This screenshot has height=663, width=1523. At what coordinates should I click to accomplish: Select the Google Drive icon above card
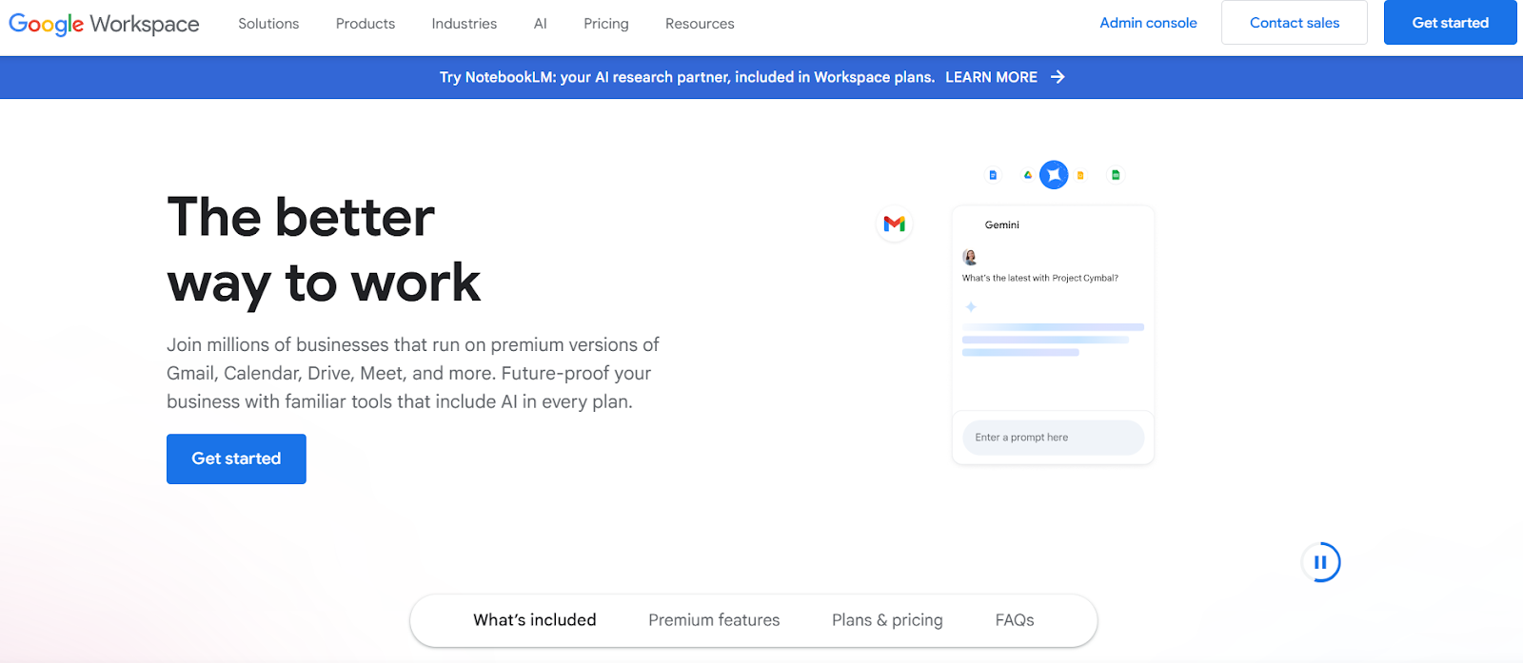point(1027,175)
